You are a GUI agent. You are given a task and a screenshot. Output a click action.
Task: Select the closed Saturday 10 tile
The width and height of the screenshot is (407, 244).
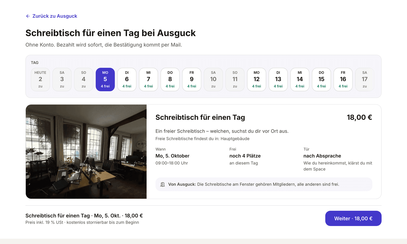[213, 80]
